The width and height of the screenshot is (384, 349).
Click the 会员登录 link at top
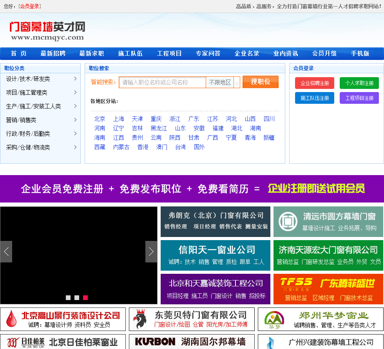click(30, 6)
